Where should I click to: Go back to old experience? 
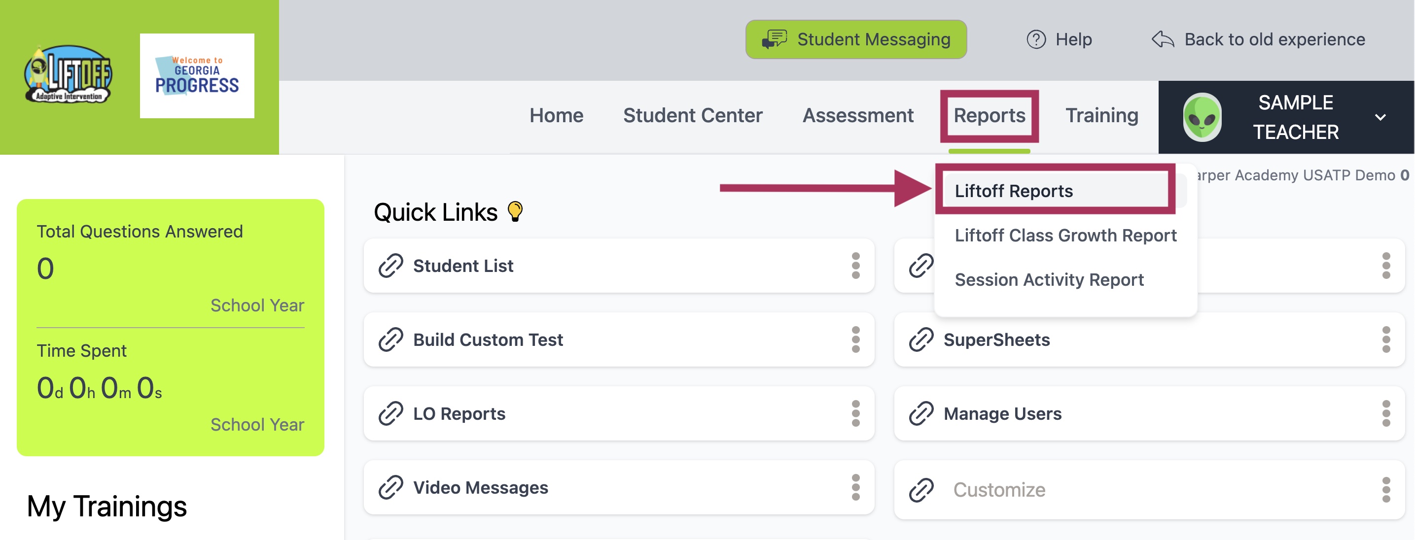pos(1258,39)
